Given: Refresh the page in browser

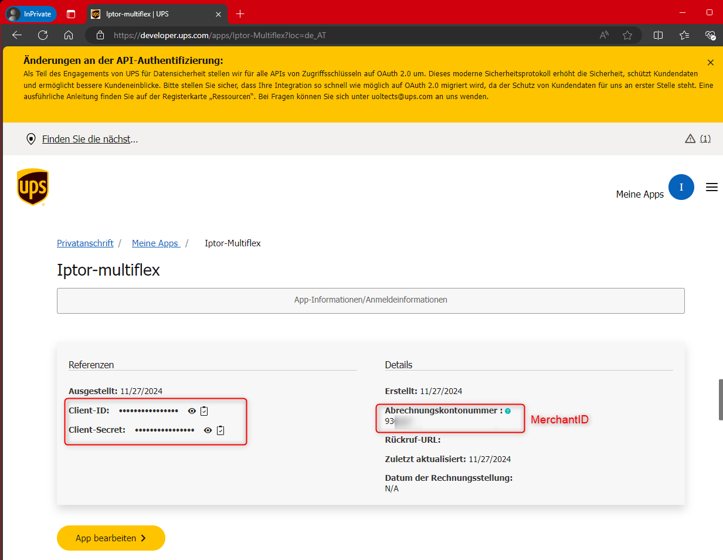Looking at the screenshot, I should point(43,35).
